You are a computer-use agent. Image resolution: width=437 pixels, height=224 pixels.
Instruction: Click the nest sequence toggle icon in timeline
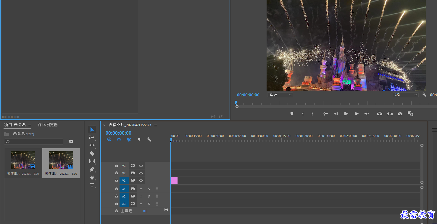[x=109, y=139]
